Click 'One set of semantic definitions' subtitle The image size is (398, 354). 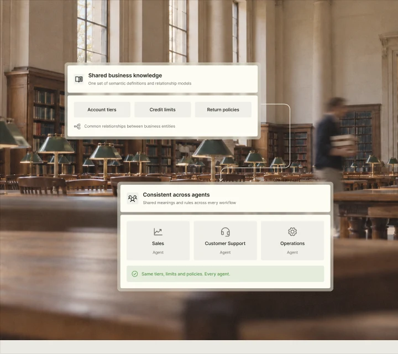click(140, 84)
